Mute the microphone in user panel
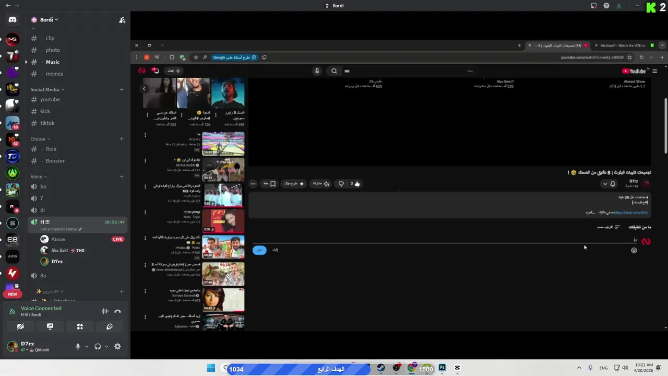The height and width of the screenshot is (376, 668). [x=78, y=346]
